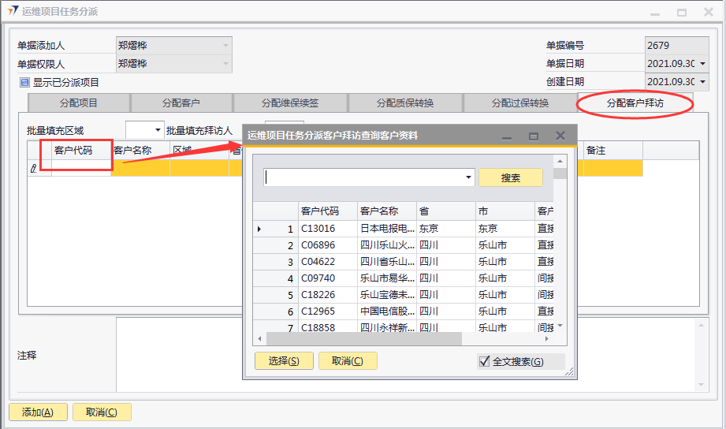Close the customer lookup dialog

click(x=560, y=136)
